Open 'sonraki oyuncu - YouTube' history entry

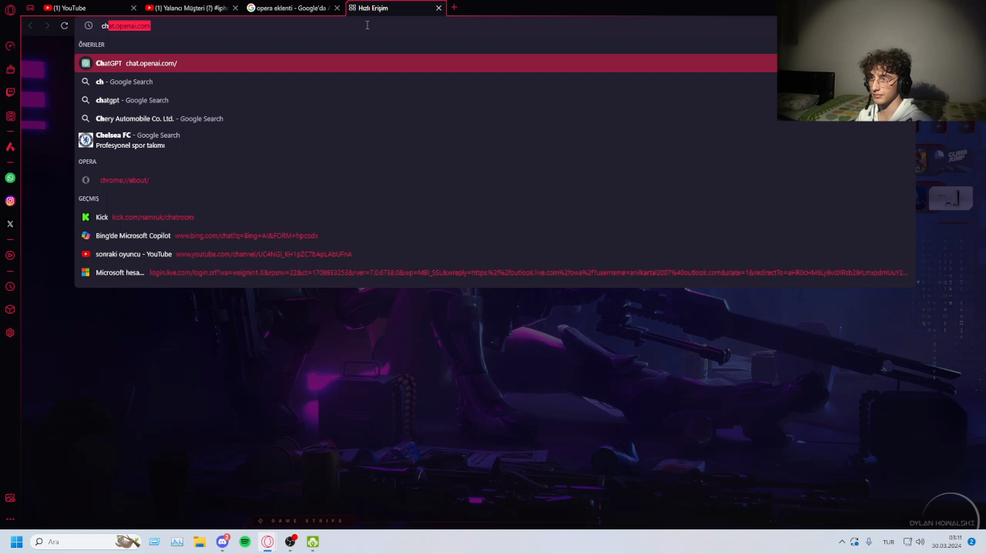(x=496, y=254)
